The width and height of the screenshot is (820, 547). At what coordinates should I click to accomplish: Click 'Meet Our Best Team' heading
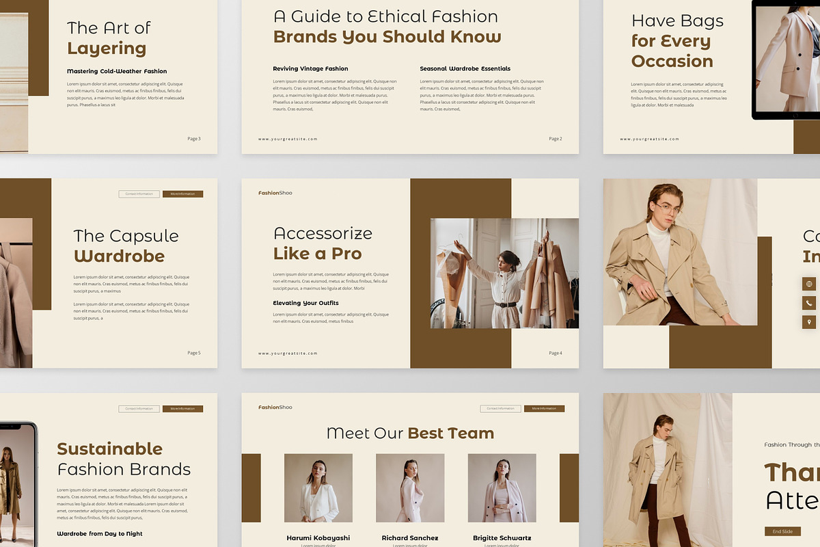pyautogui.click(x=410, y=433)
